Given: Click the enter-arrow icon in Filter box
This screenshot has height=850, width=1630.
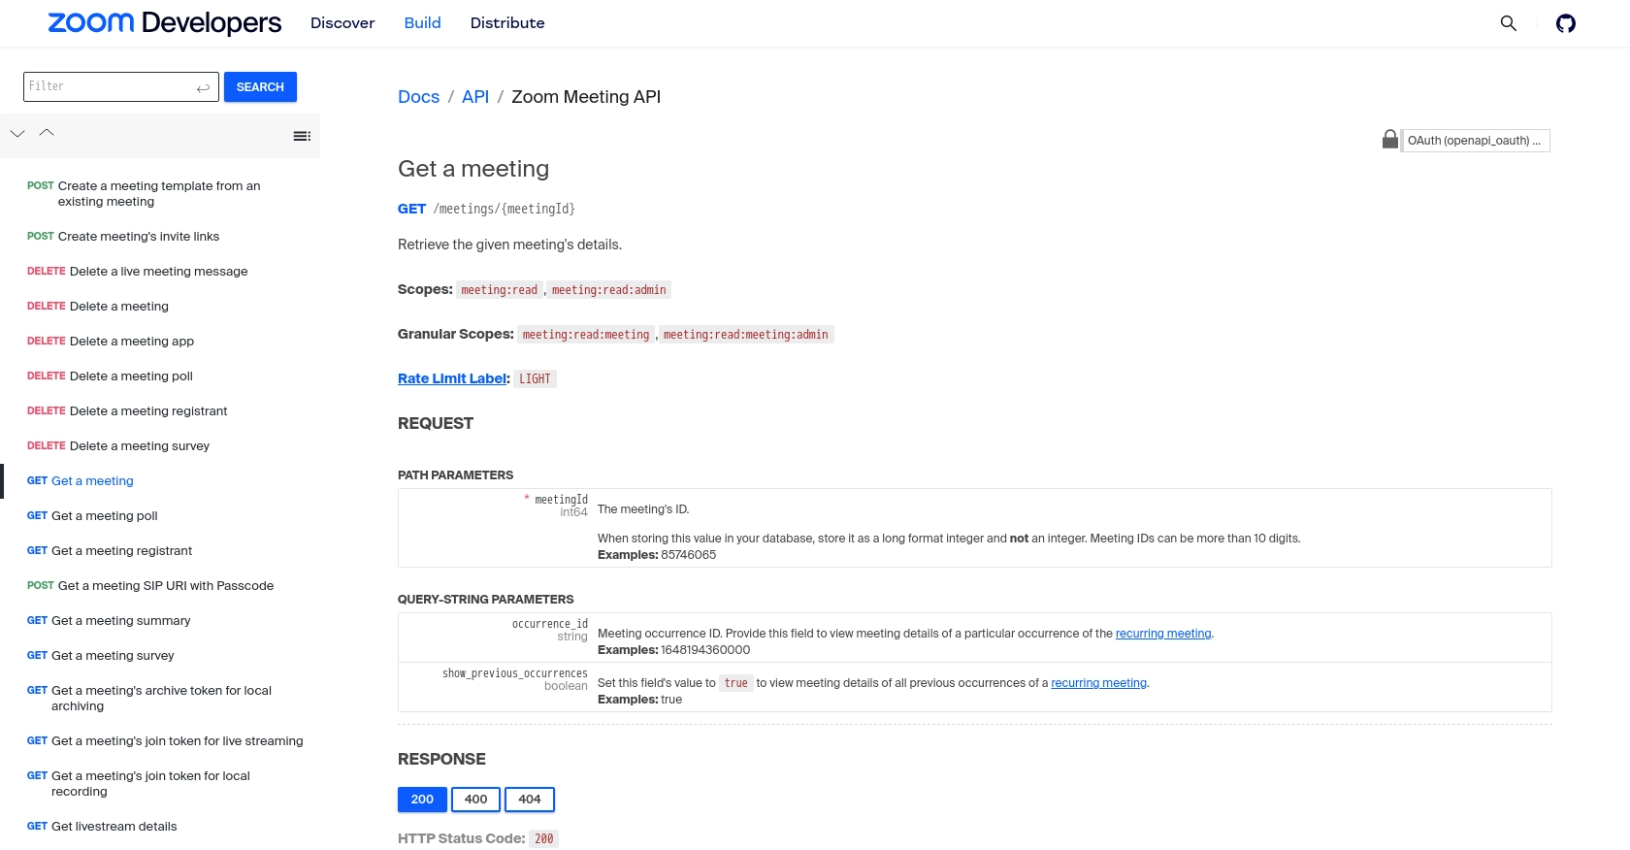Looking at the screenshot, I should (203, 88).
